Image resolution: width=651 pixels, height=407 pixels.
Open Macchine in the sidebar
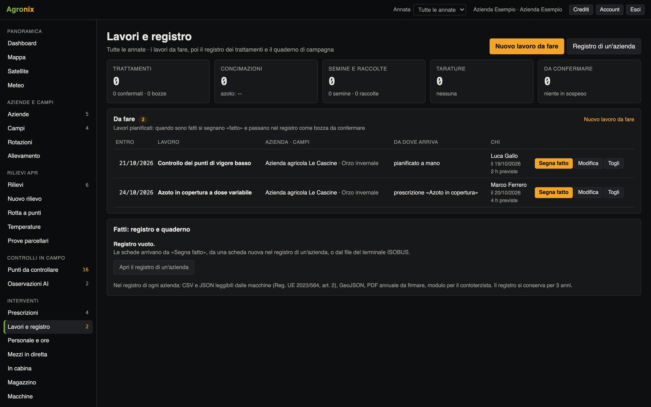tap(48, 396)
